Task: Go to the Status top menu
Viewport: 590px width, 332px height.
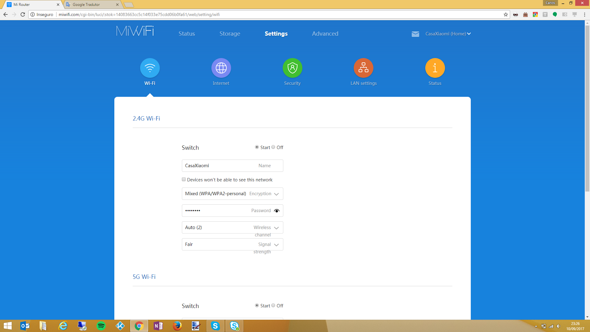Action: click(x=187, y=34)
